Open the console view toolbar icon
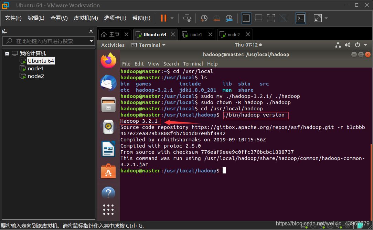Screen dimensions: 373x230 coord(300,18)
